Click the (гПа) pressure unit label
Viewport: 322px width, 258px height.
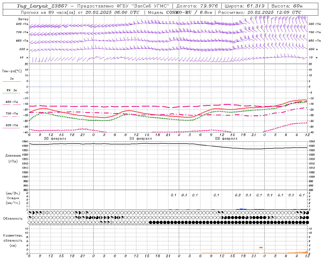tap(13, 161)
